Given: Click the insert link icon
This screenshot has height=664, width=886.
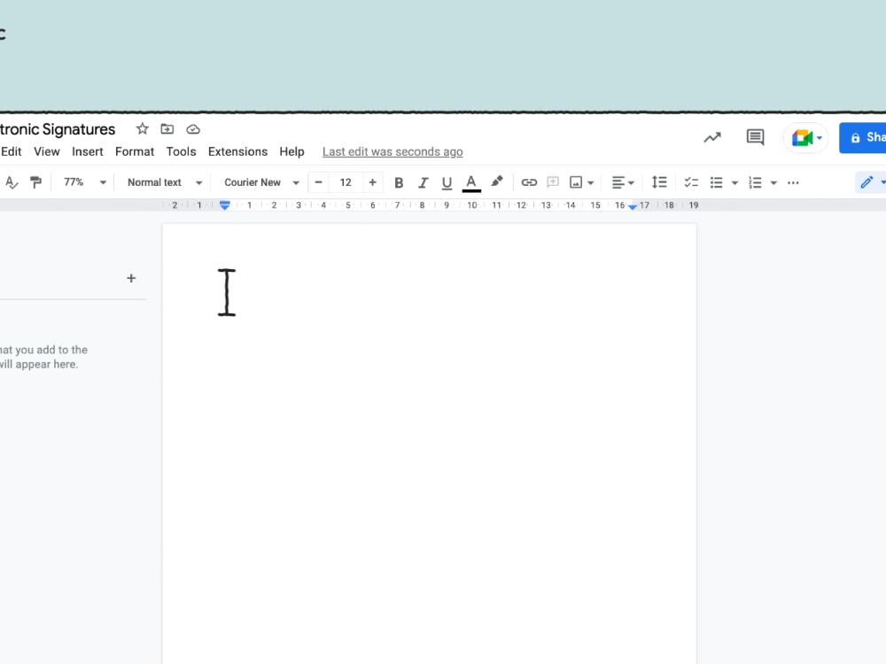Looking at the screenshot, I should [529, 182].
